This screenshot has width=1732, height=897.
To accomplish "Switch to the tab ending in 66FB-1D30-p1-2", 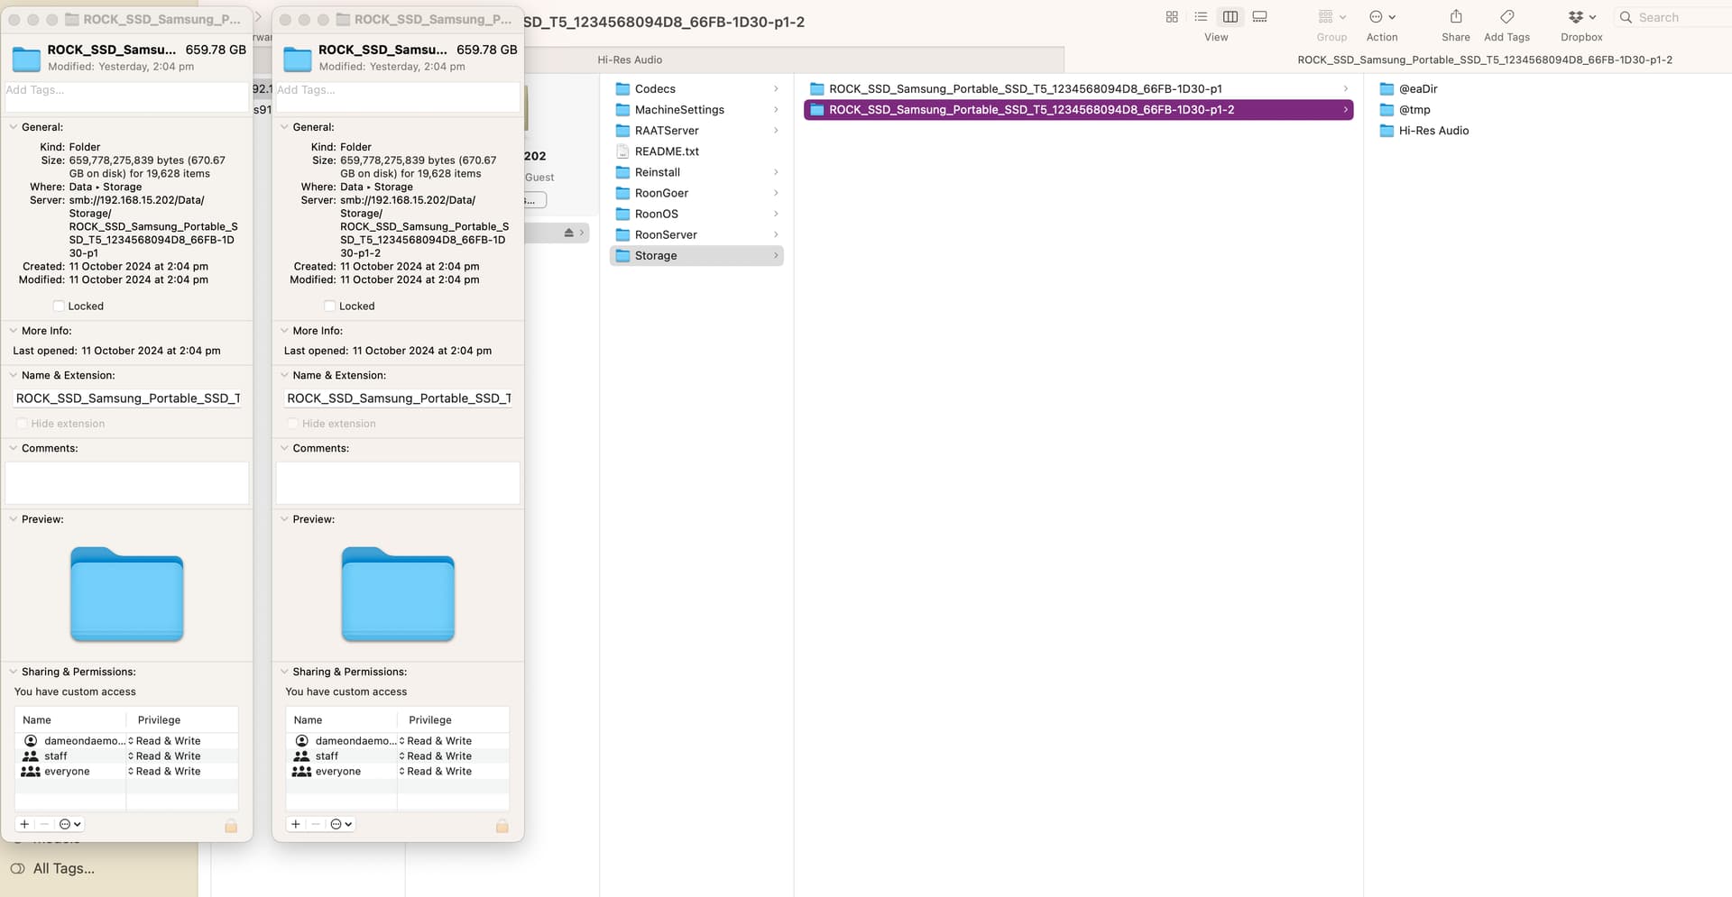I will [x=1484, y=59].
